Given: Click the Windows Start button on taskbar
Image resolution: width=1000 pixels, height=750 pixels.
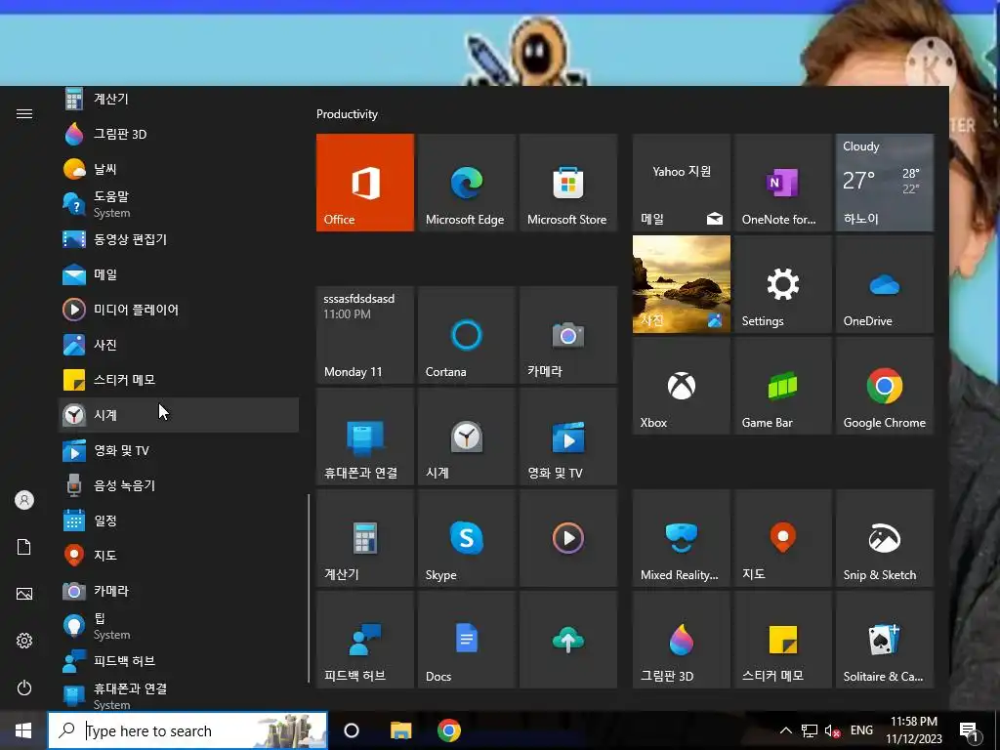Looking at the screenshot, I should [23, 730].
